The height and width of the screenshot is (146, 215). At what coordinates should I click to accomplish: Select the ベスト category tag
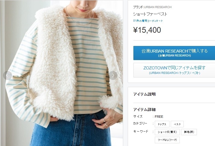[x=177, y=124]
